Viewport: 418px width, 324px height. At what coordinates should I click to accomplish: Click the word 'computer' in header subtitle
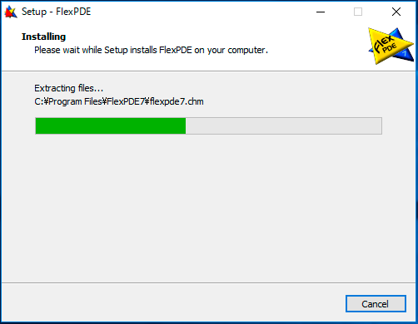[246, 51]
